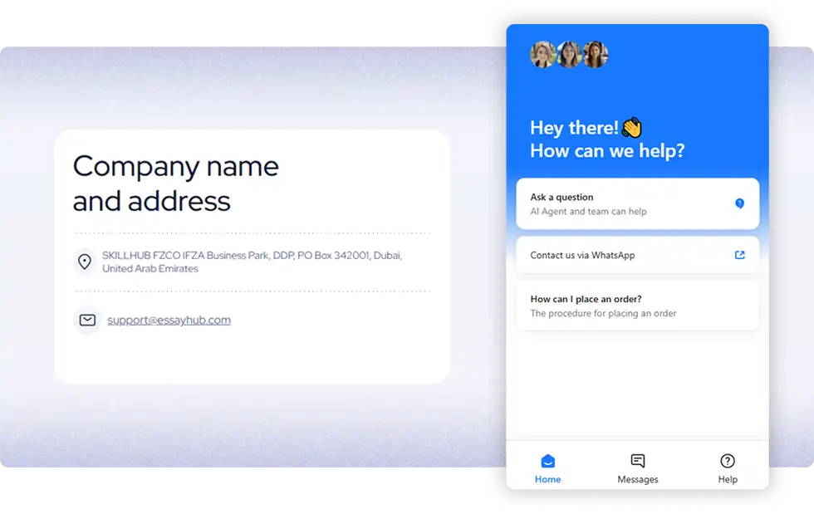Viewport: 814px width, 514px height.
Task: Choose Contact us via WhatsApp
Action: point(582,255)
